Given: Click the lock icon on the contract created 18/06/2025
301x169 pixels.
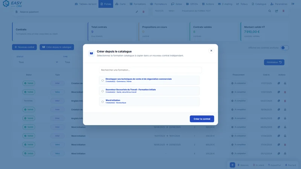Looking at the screenshot, I should point(285,109).
